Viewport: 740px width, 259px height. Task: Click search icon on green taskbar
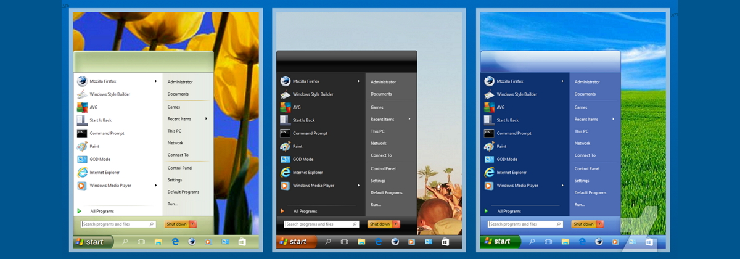[125, 242]
